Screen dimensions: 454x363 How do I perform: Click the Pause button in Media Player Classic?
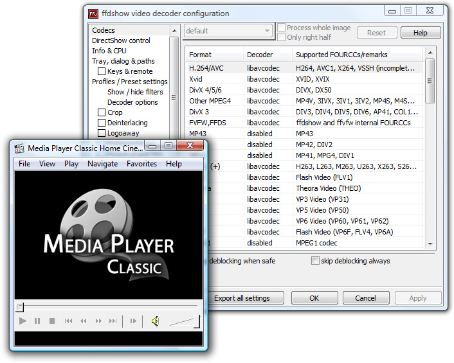(x=37, y=321)
